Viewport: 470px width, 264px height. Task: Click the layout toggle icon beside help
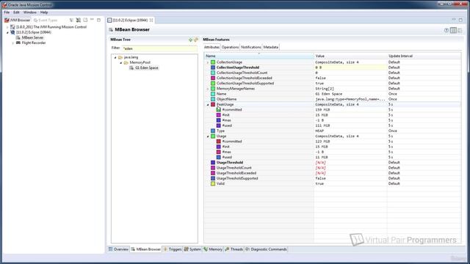point(454,30)
